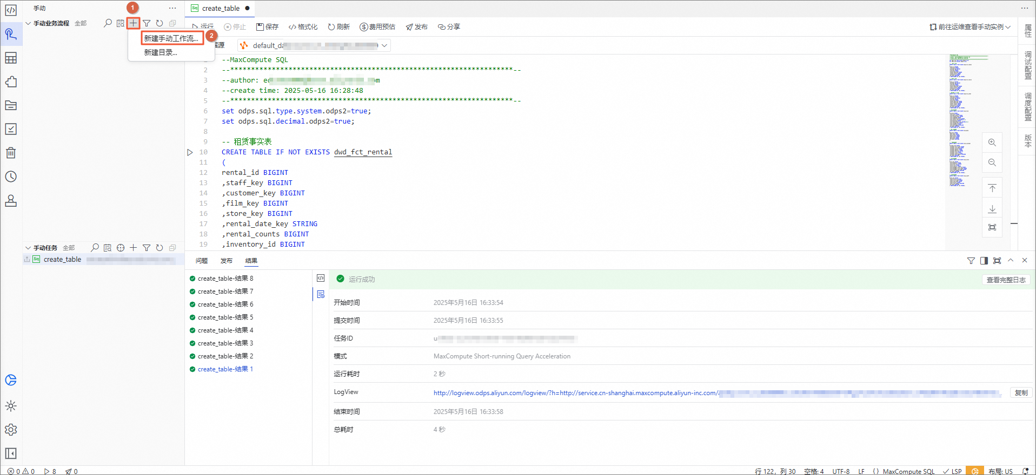Open the table grid sidebar icon

tap(11, 58)
